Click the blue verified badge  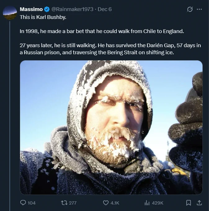[47, 9]
